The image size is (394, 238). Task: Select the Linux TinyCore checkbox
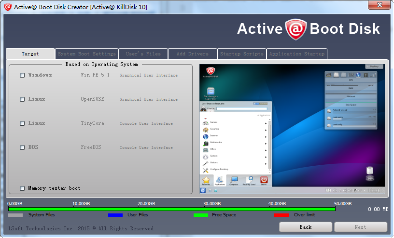pyautogui.click(x=22, y=123)
